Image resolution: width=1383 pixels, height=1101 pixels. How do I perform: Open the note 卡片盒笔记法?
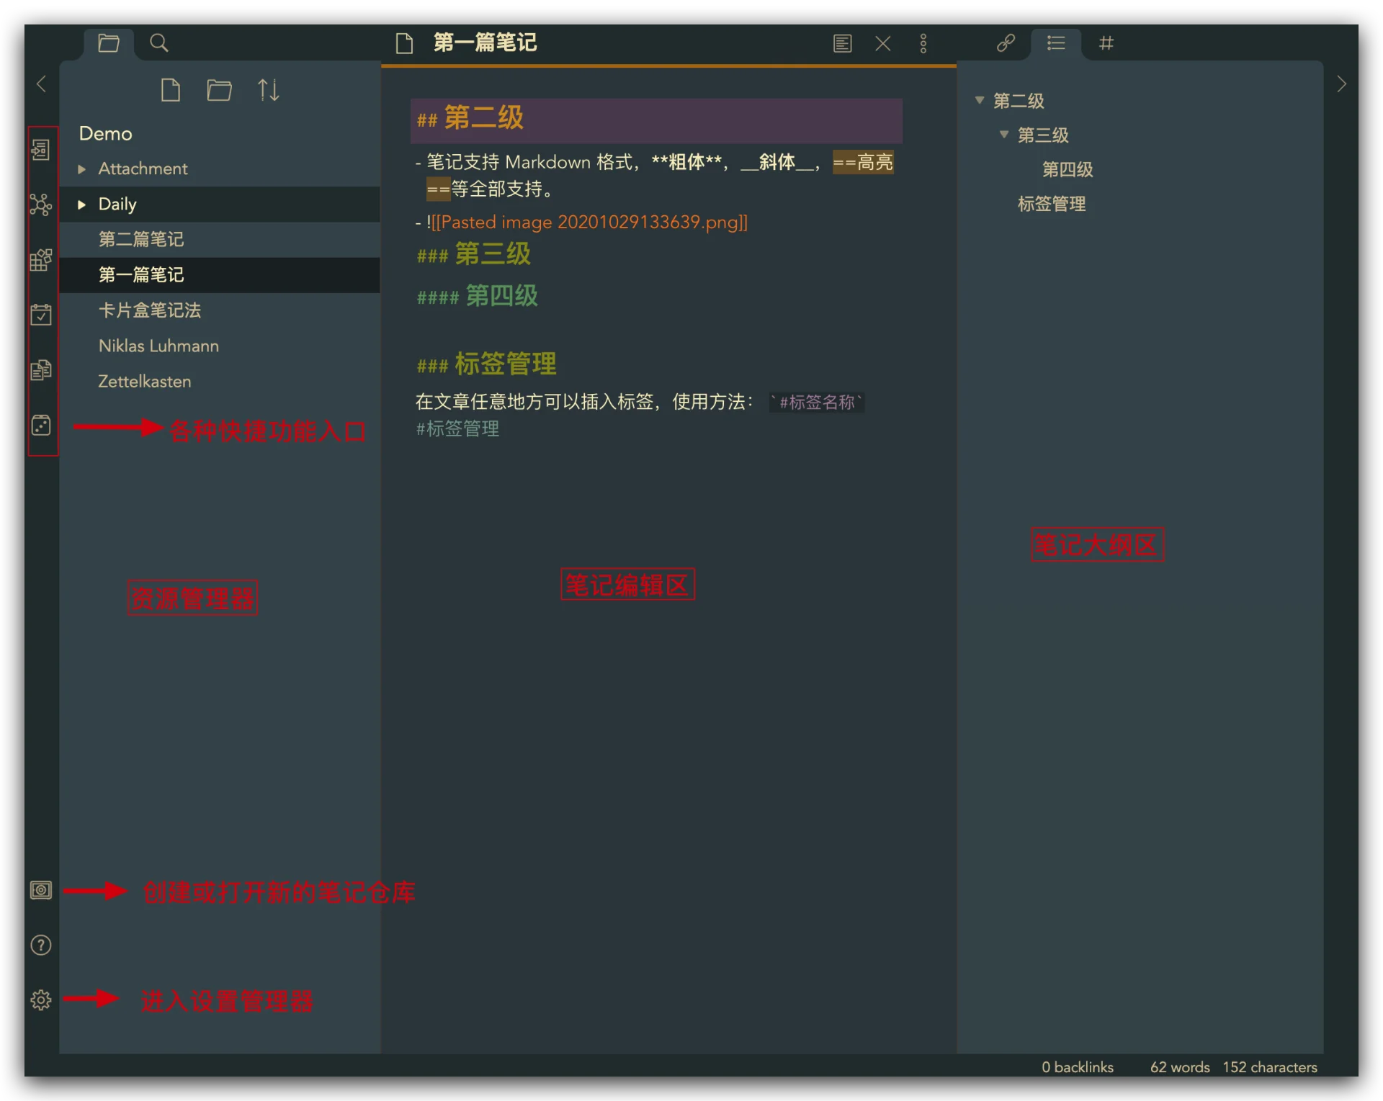click(150, 310)
